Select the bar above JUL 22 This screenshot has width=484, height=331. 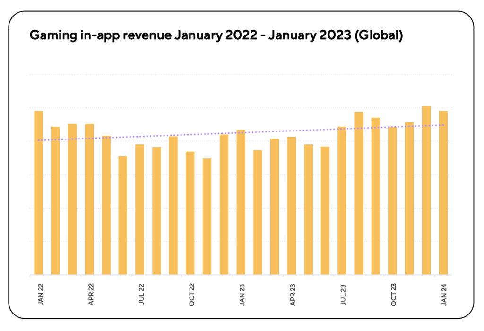tap(140, 210)
